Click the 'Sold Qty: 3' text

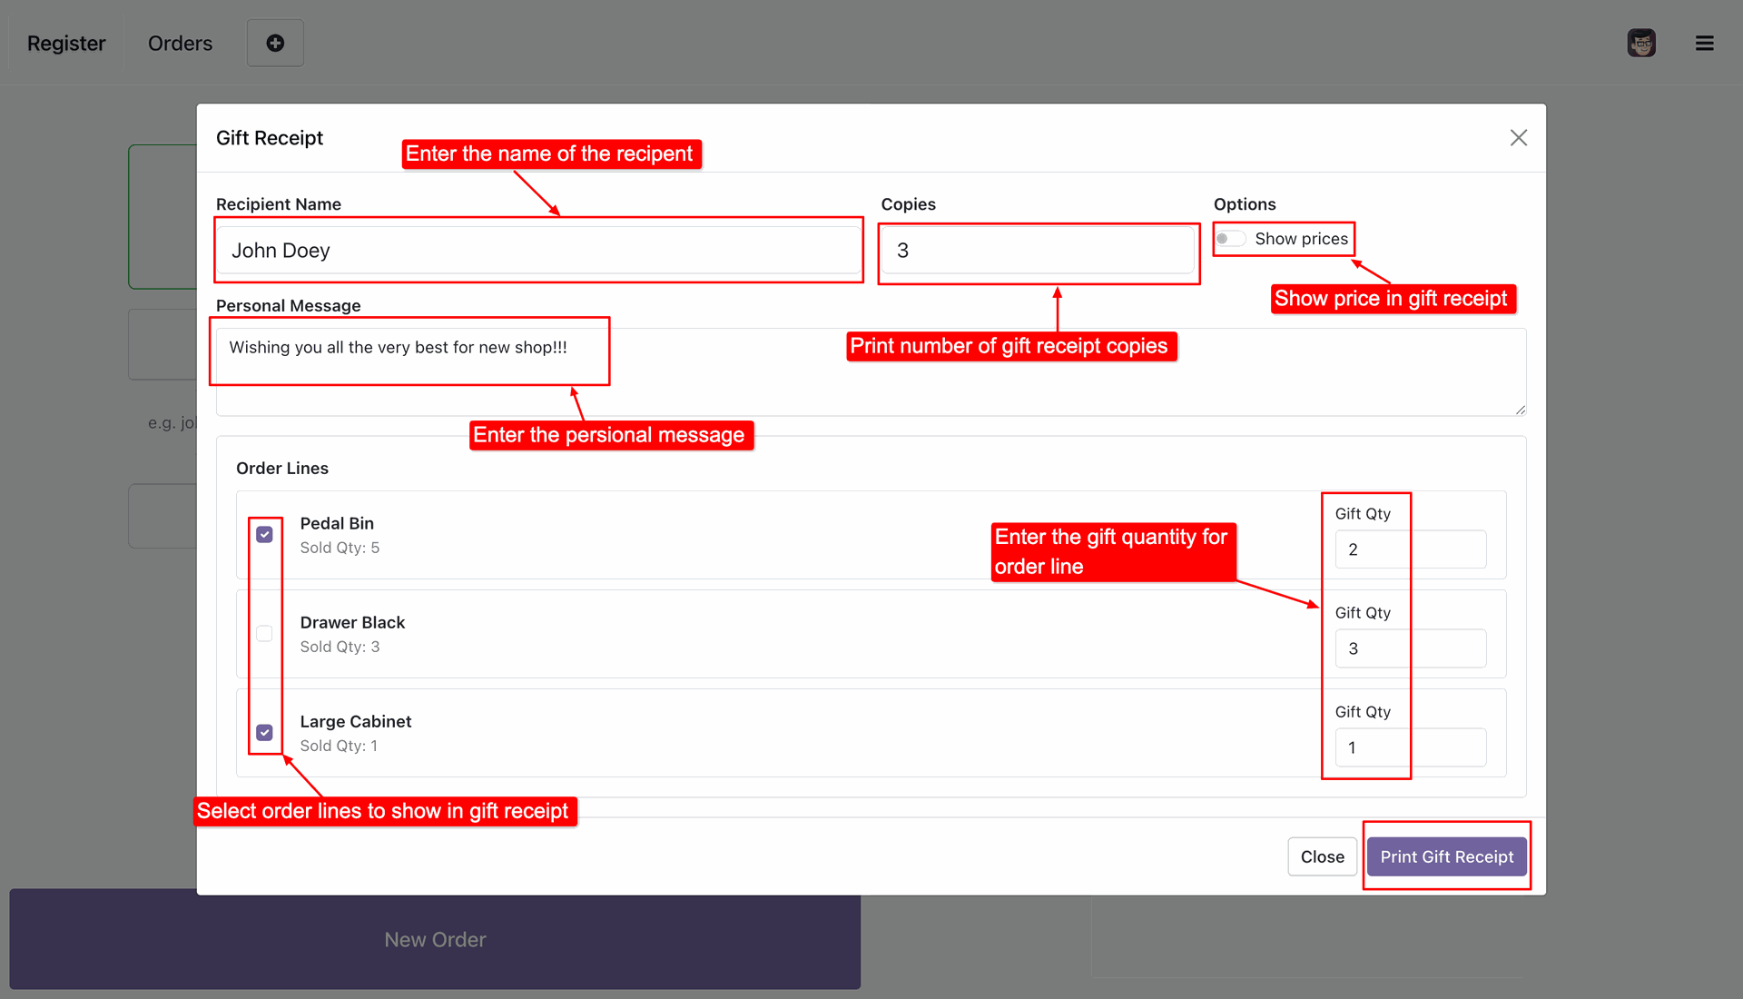pyautogui.click(x=340, y=647)
